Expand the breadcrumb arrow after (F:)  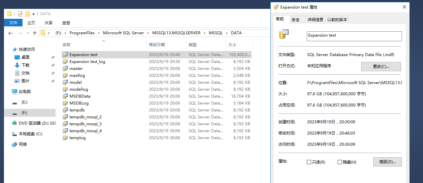point(65,33)
